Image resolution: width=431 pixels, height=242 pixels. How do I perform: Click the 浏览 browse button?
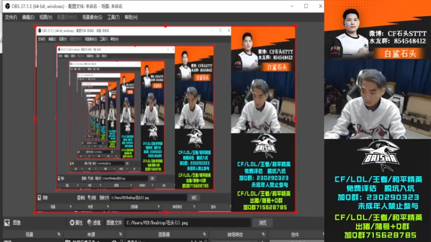point(262,223)
